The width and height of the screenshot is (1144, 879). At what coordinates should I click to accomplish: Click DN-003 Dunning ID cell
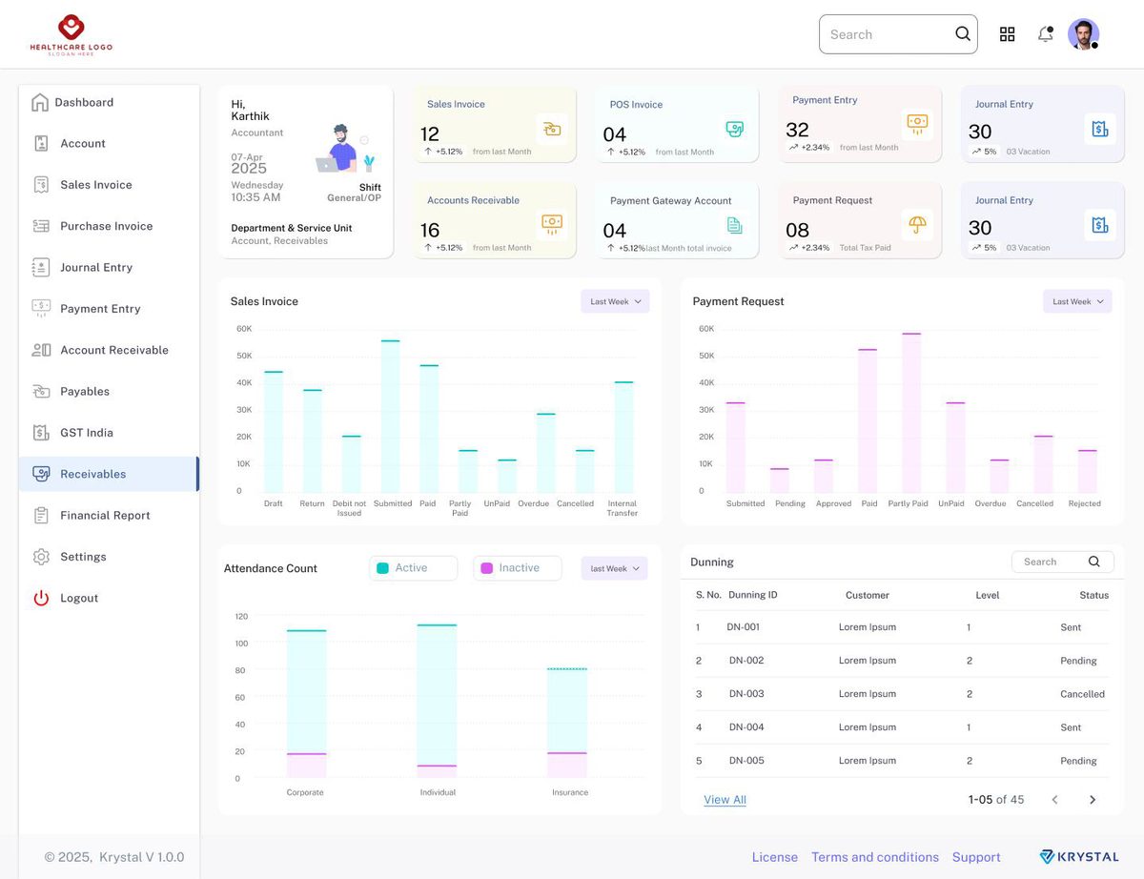[x=746, y=694]
